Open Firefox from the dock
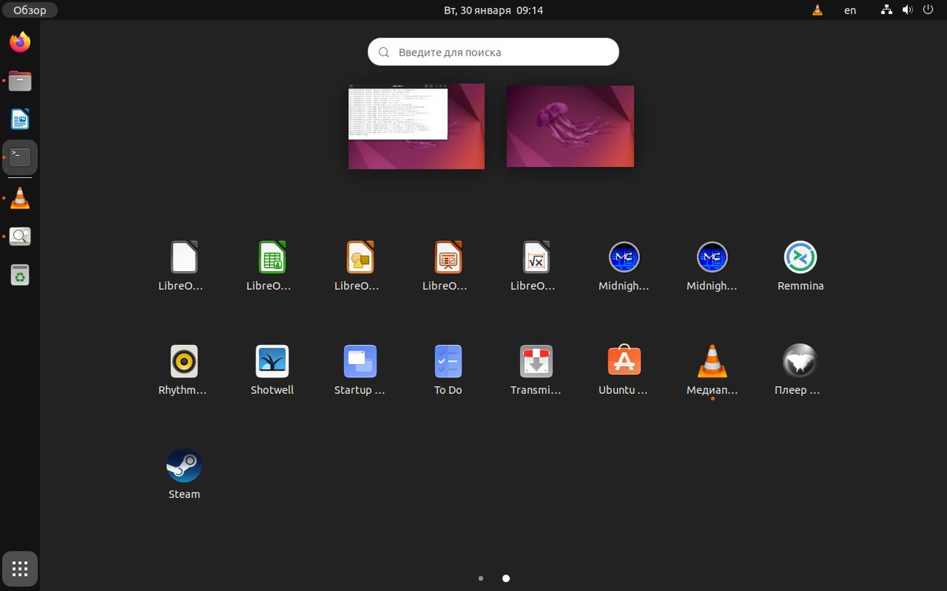This screenshot has height=591, width=947. click(20, 42)
